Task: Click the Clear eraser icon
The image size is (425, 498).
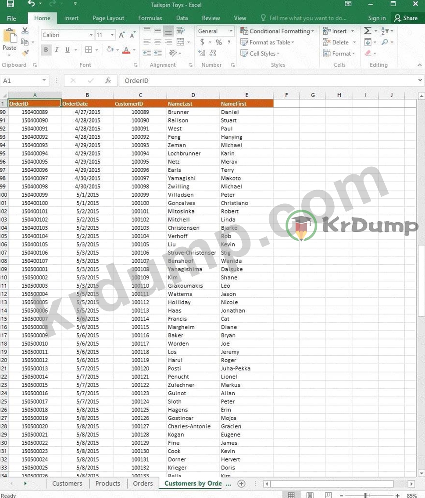Action: [368, 53]
